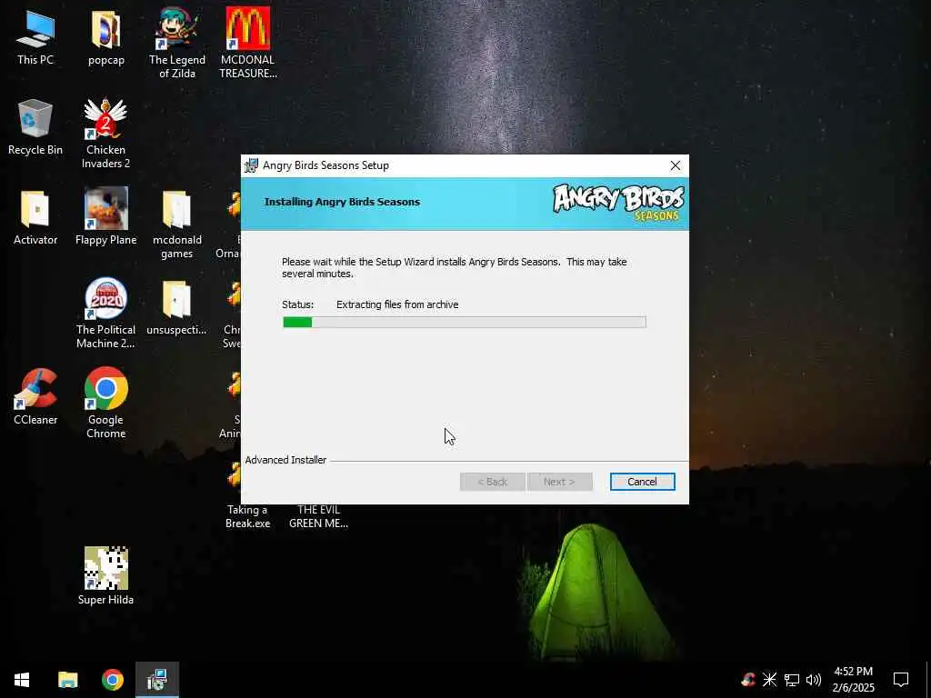Click the disabled Next button
The width and height of the screenshot is (931, 698).
pos(559,482)
